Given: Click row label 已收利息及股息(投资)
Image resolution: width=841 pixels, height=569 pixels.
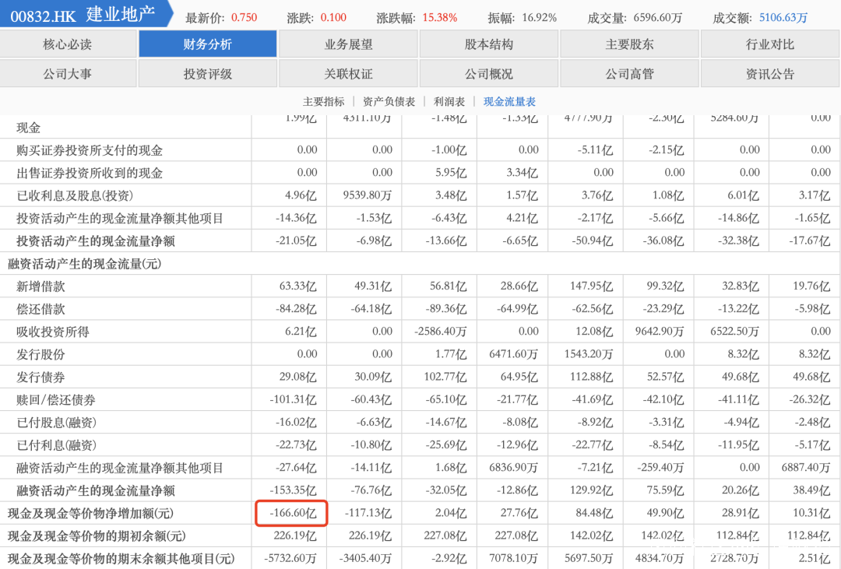Looking at the screenshot, I should pos(75,195).
